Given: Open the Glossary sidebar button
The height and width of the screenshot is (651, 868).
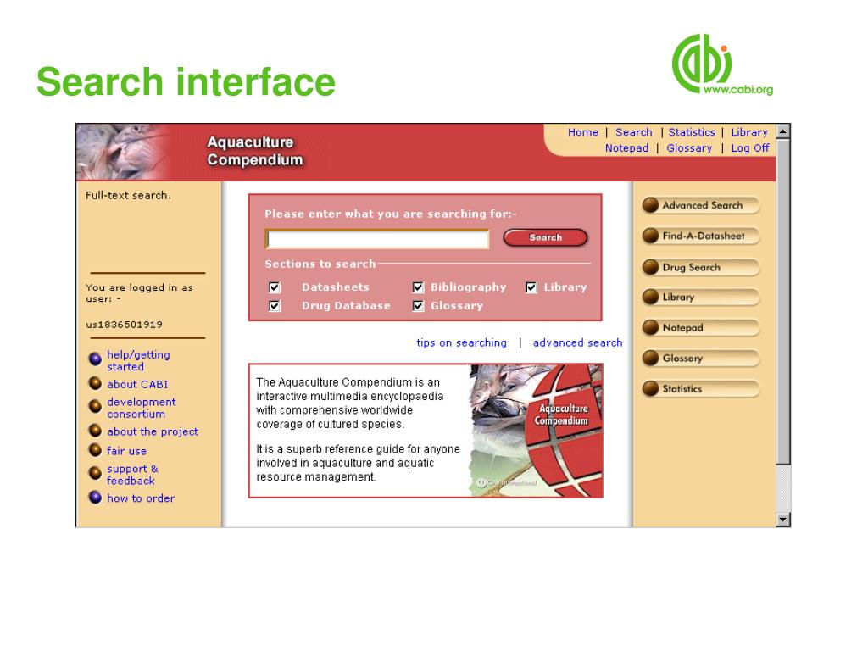Looking at the screenshot, I should (701, 359).
